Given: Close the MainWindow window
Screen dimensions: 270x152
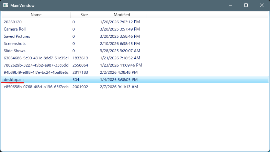Looking at the screenshot, I should tap(262, 5).
